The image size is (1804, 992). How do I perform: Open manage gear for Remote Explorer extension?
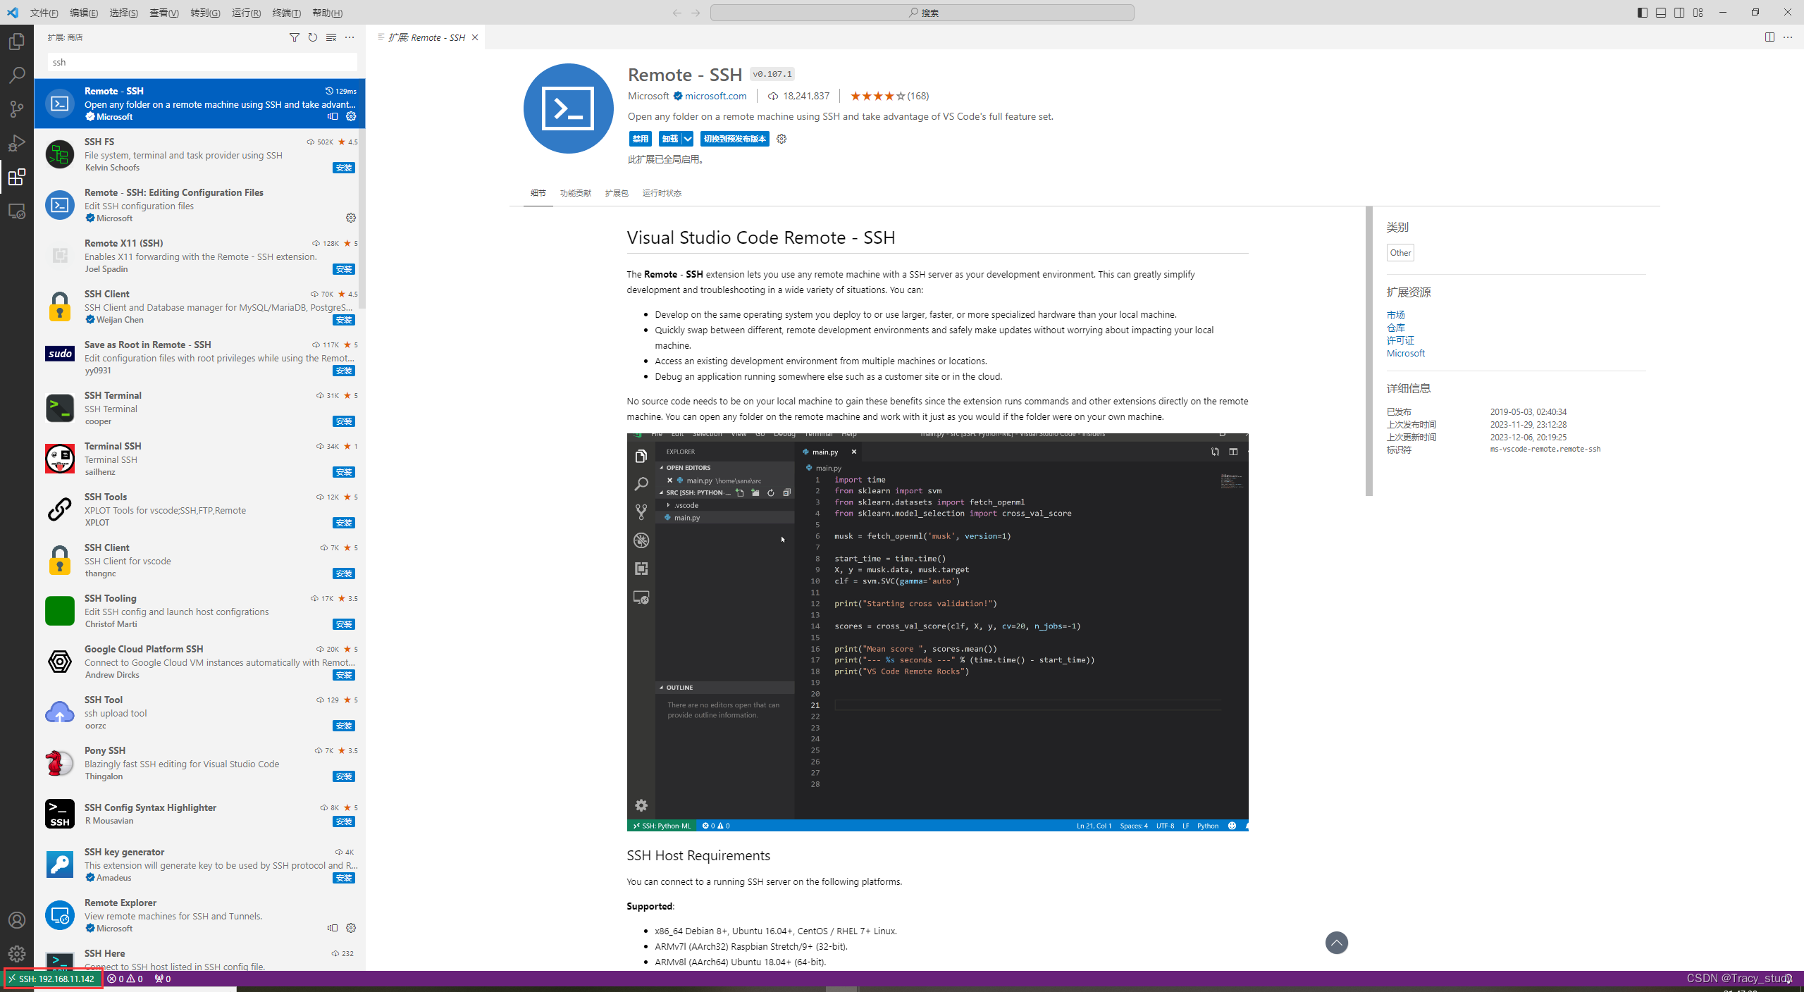tap(351, 928)
